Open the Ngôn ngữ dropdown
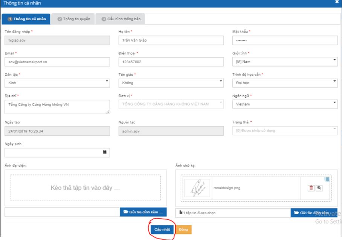 pyautogui.click(x=284, y=104)
